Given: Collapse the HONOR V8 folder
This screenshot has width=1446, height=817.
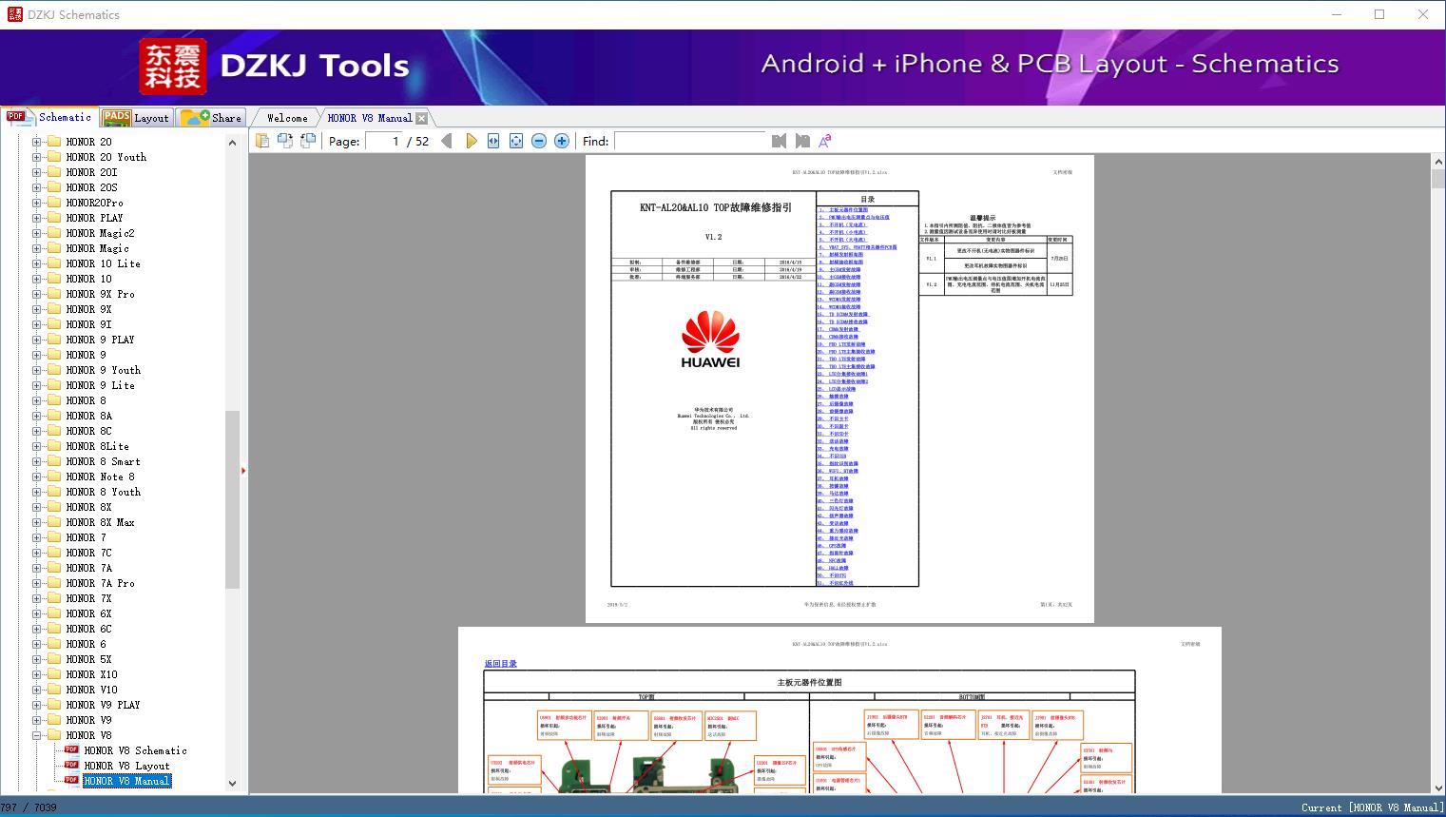Looking at the screenshot, I should [x=37, y=735].
